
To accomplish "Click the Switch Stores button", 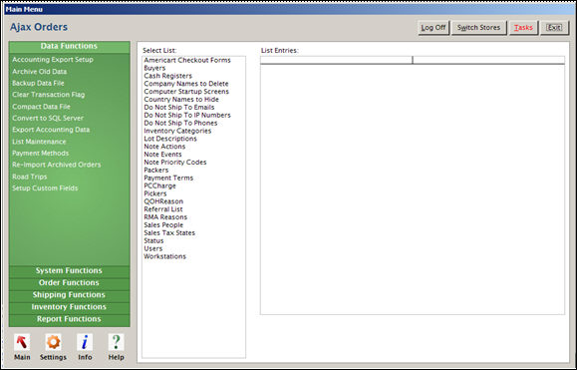I will pos(478,28).
